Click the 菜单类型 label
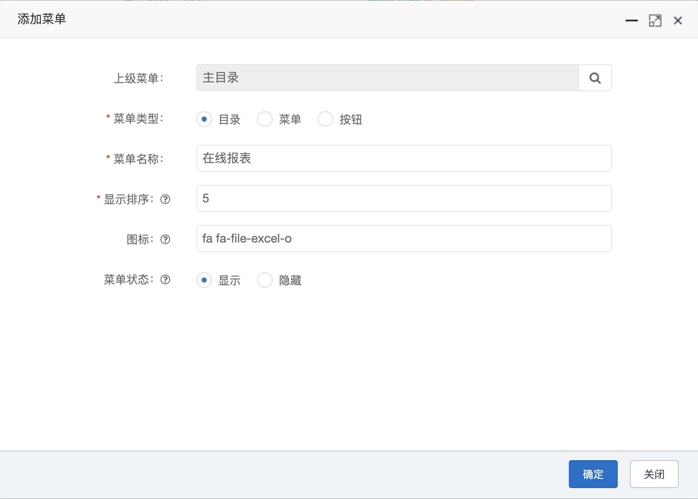 click(x=139, y=119)
